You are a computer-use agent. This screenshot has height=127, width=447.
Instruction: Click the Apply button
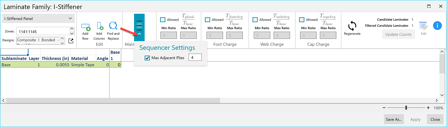(415, 119)
